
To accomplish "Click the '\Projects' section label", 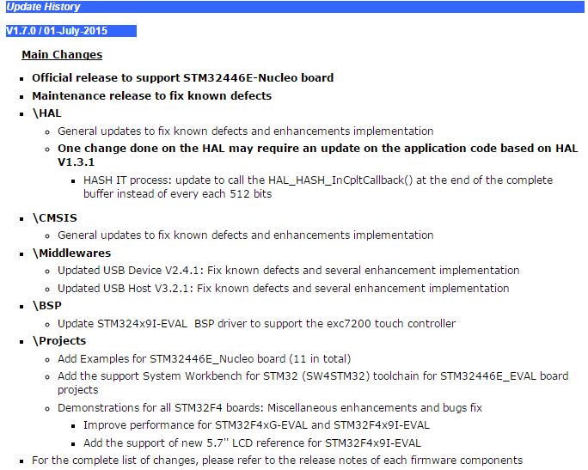I will coord(59,341).
